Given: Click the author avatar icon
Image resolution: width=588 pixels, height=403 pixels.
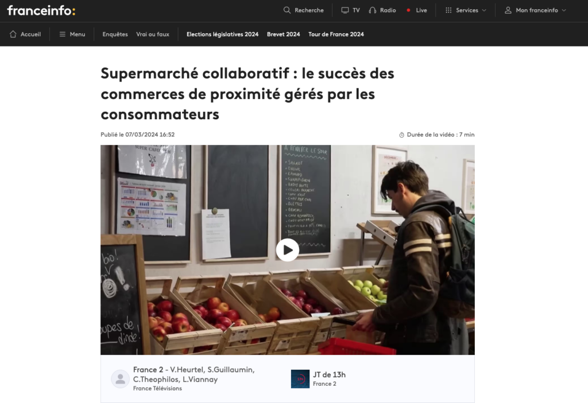Looking at the screenshot, I should pyautogui.click(x=121, y=379).
